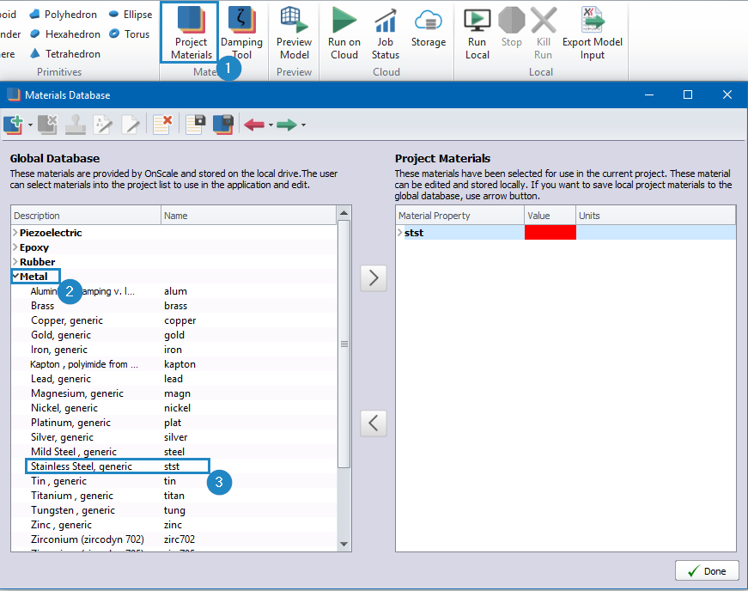
Task: Check Job Status
Action: pos(386,33)
